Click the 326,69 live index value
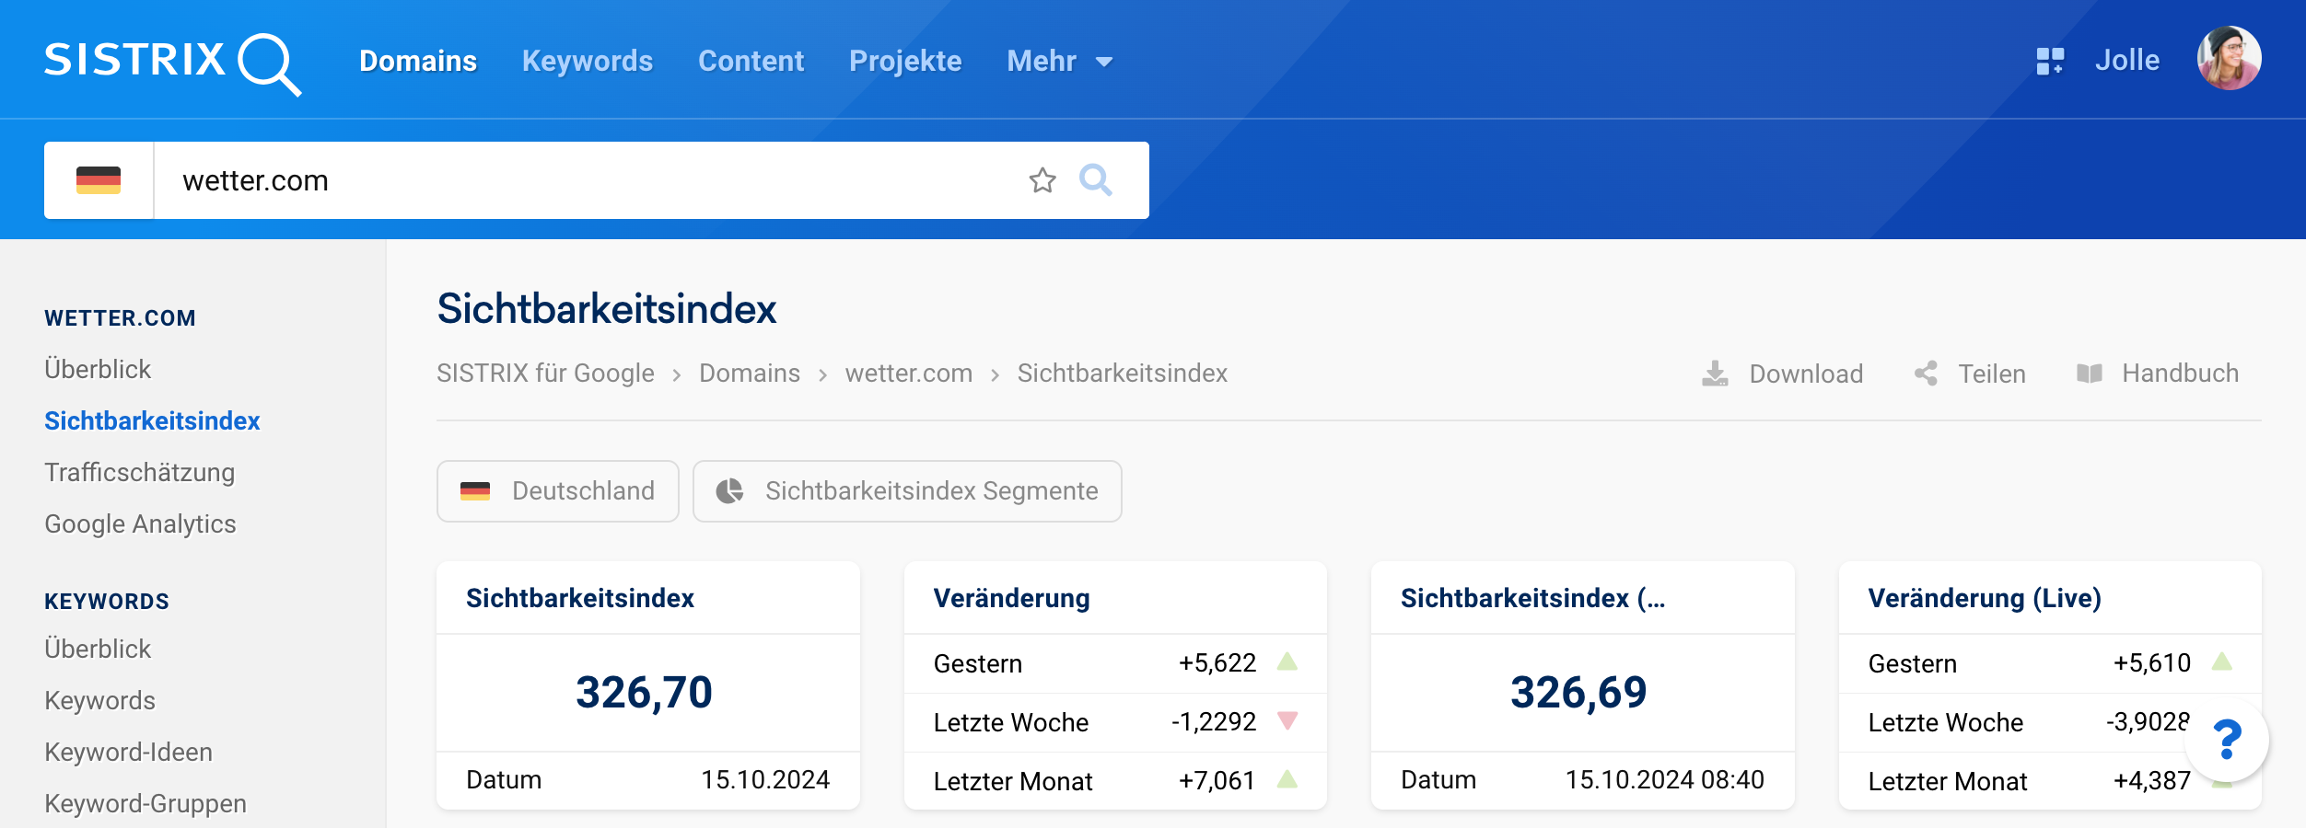This screenshot has width=2306, height=828. 1578,693
